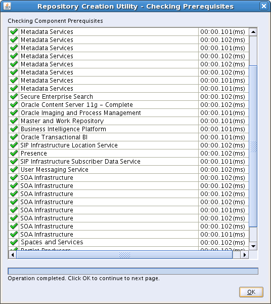Select the Presence row
Image resolution: width=271 pixels, height=304 pixels.
(x=128, y=154)
